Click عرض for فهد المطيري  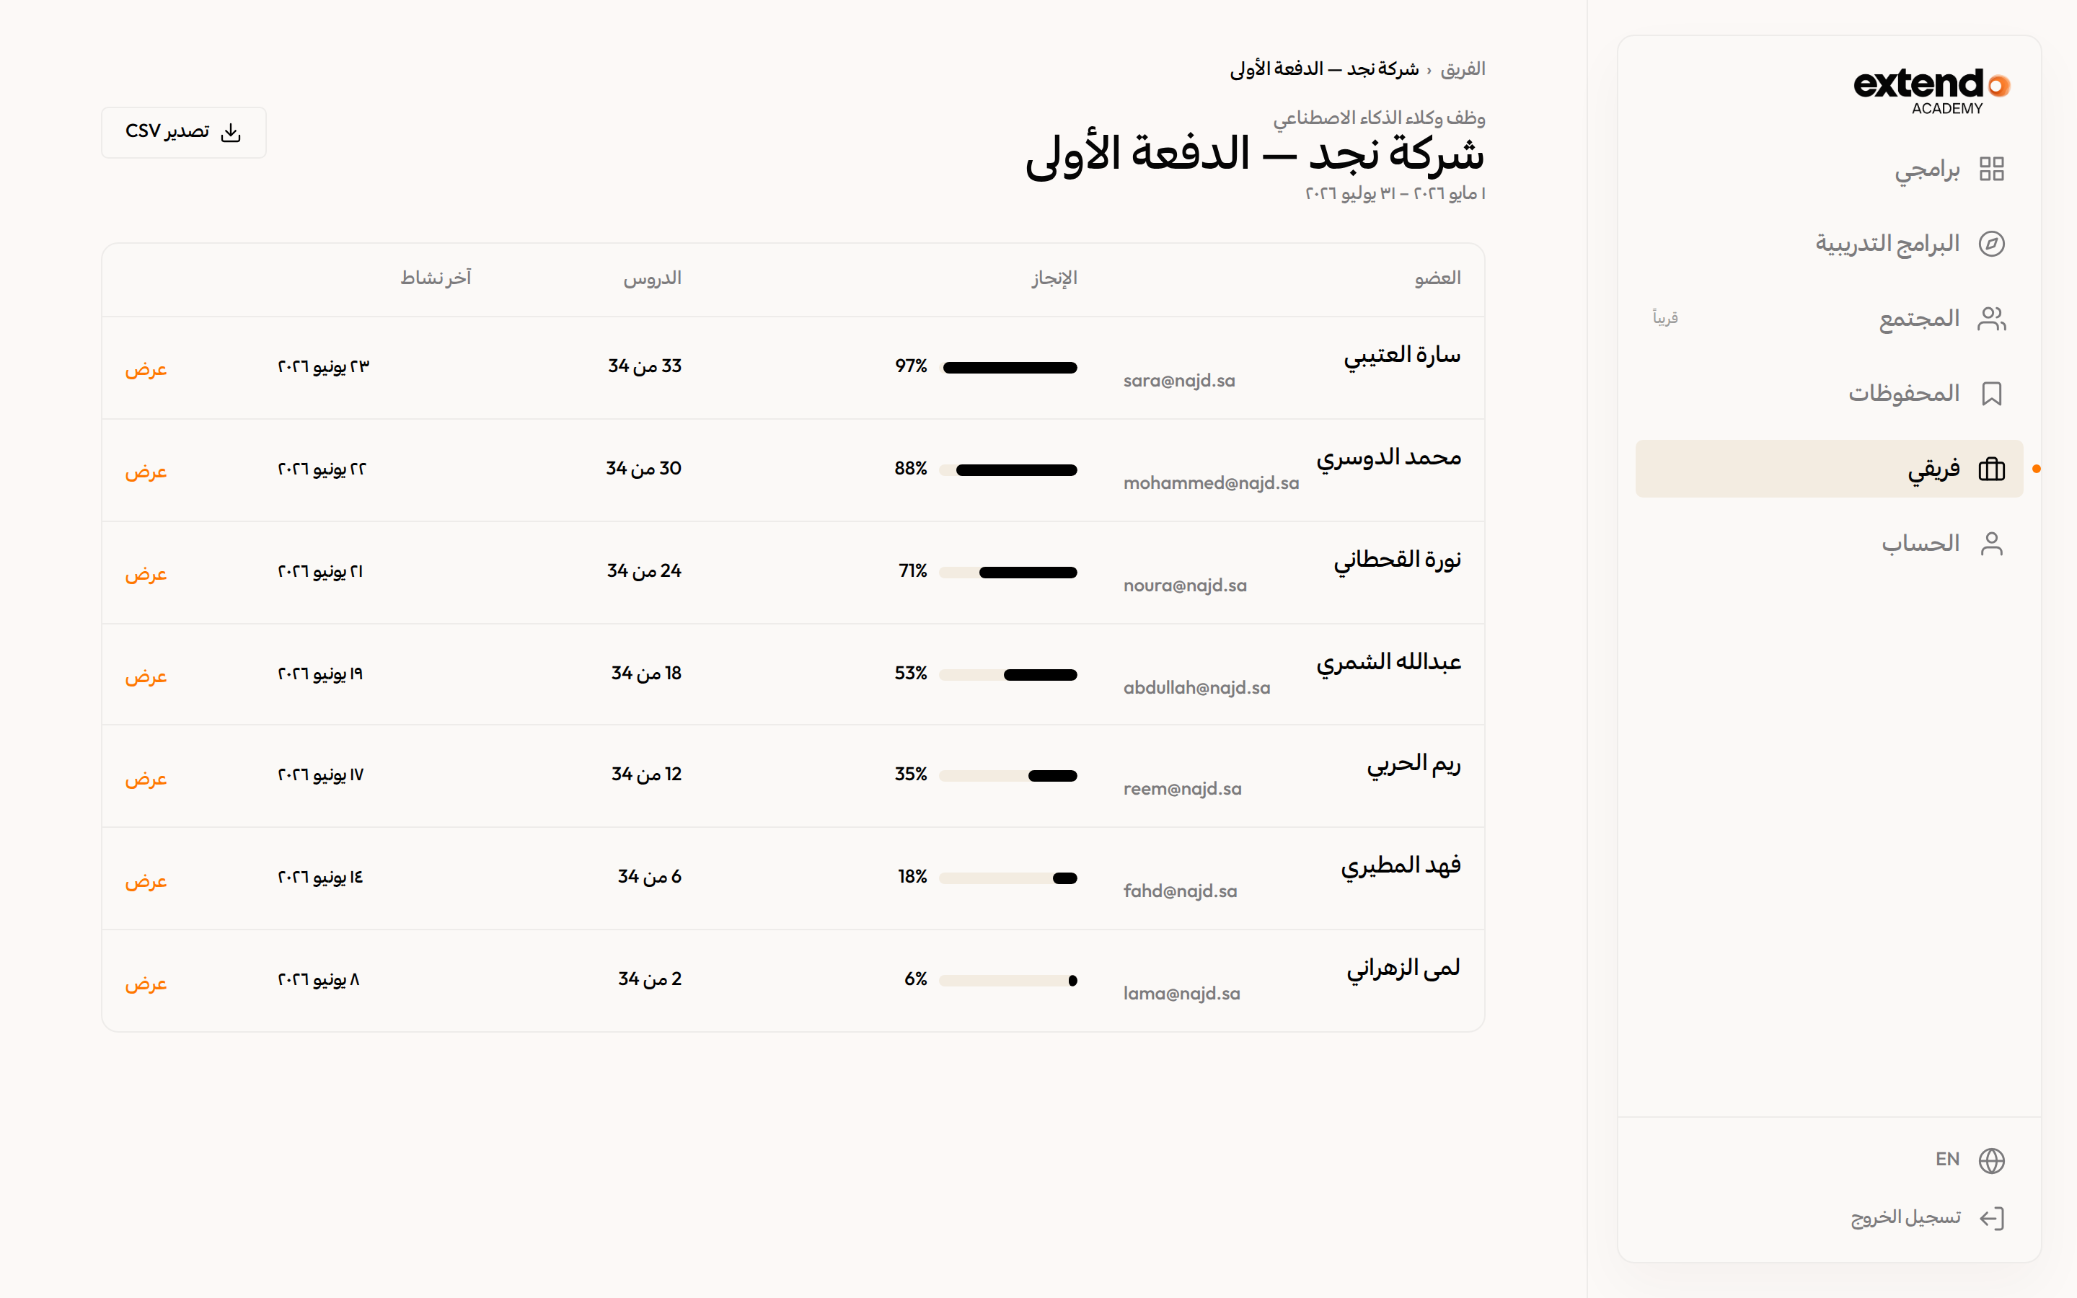point(146,879)
